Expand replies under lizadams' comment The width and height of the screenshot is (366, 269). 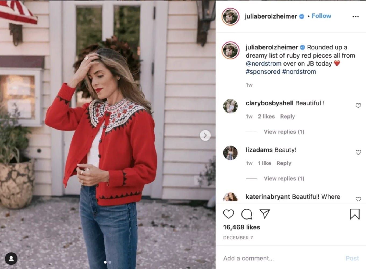click(x=284, y=178)
